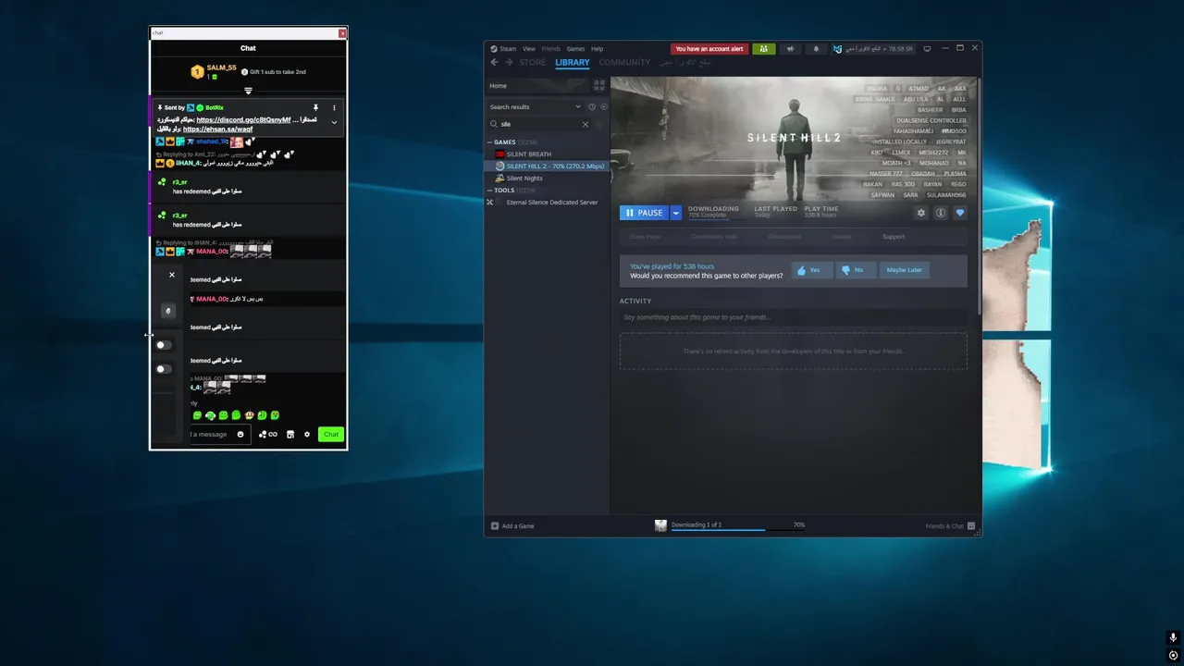Switch library to grid collections view
Screen dimensions: 1184x666
point(599,85)
